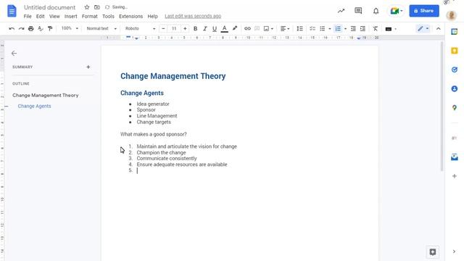Increase the indent
464x261 pixels.
click(x=362, y=29)
